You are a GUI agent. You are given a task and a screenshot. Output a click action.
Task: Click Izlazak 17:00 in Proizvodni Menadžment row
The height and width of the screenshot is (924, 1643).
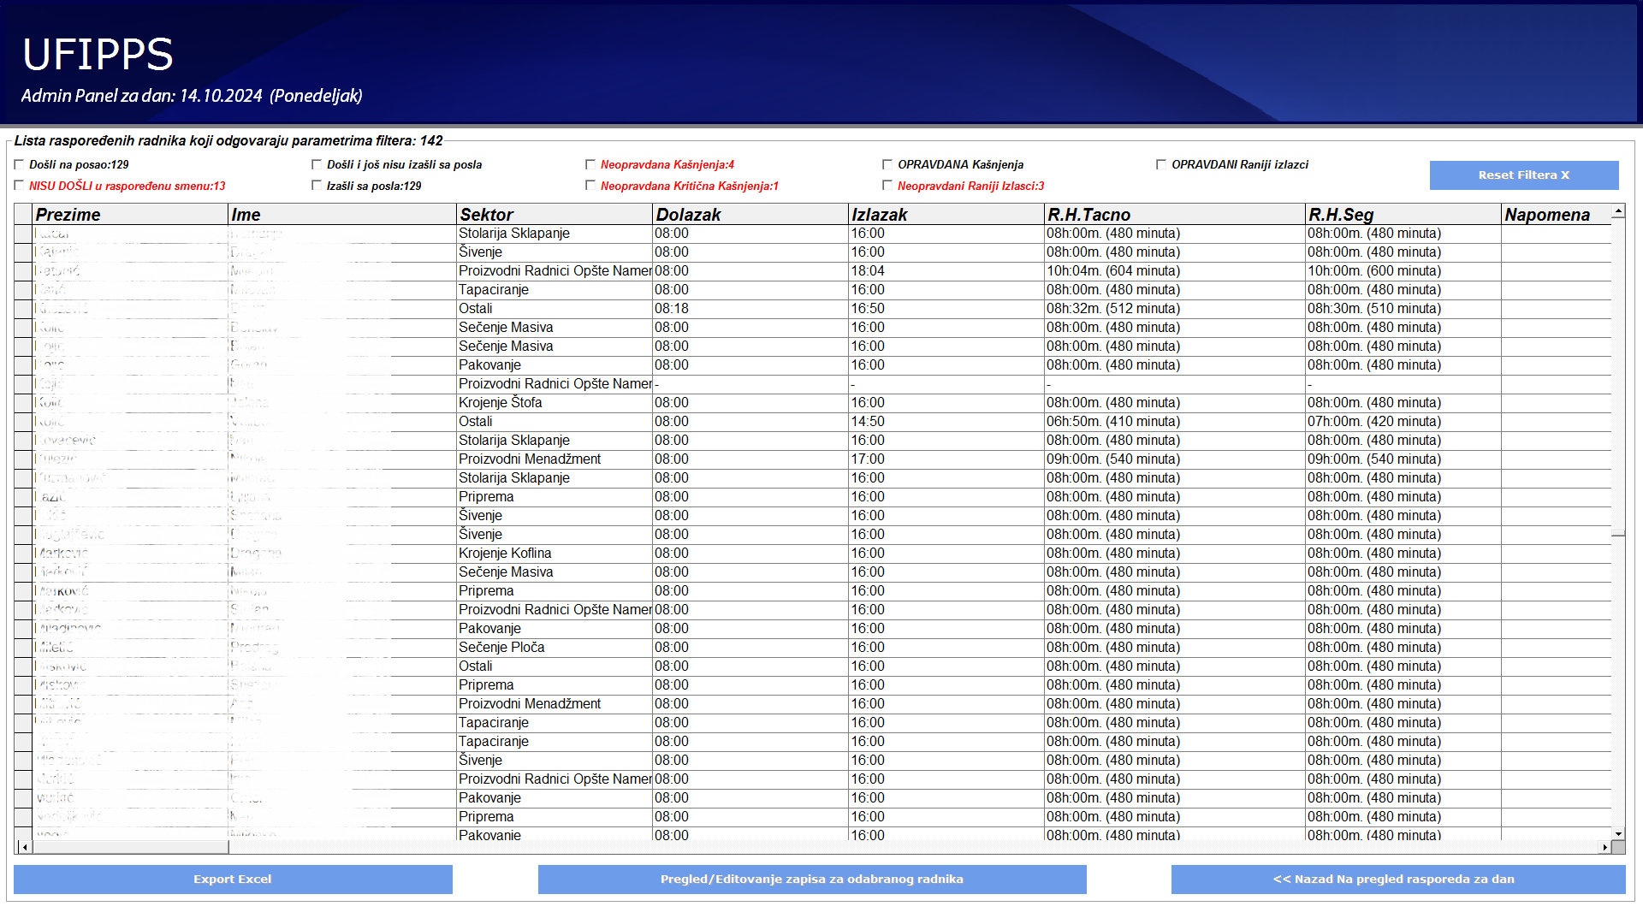point(946,459)
